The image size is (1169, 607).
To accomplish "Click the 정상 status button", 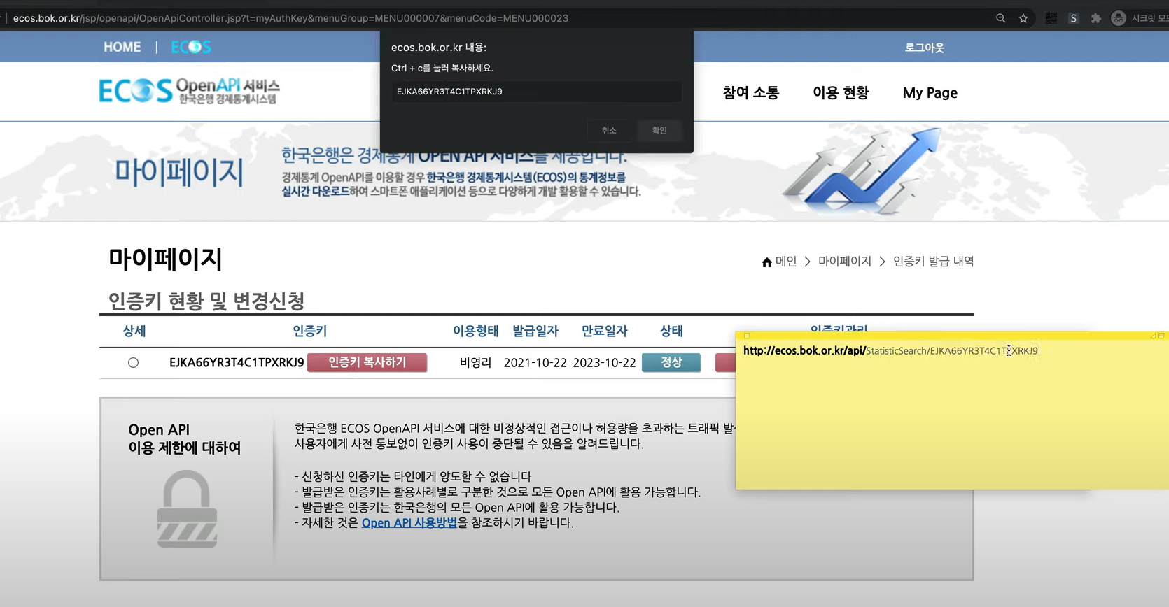I will point(671,362).
